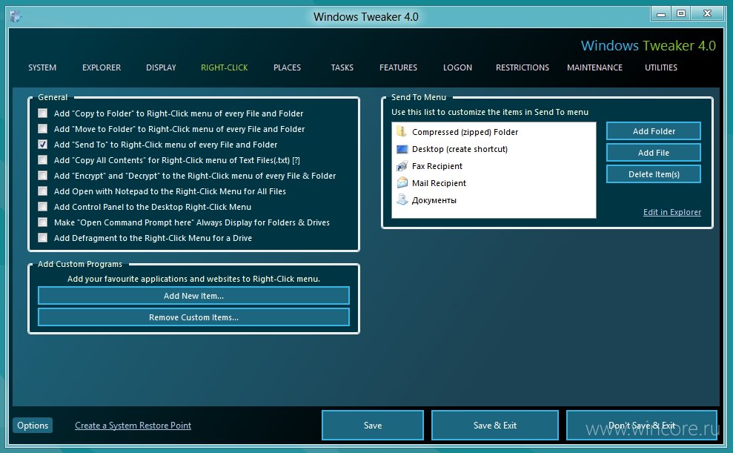Go to the LOGON tab

[457, 67]
